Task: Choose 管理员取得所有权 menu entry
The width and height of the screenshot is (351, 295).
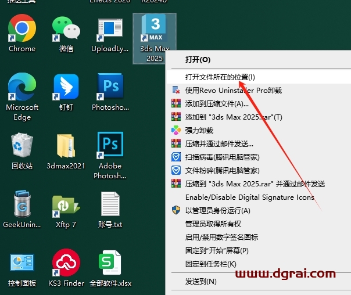Action: click(259, 224)
